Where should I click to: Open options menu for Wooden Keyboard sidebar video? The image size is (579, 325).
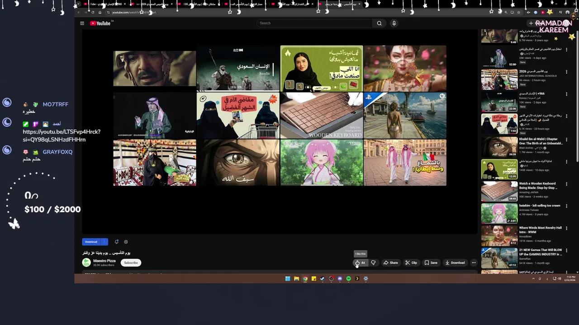pos(566,184)
